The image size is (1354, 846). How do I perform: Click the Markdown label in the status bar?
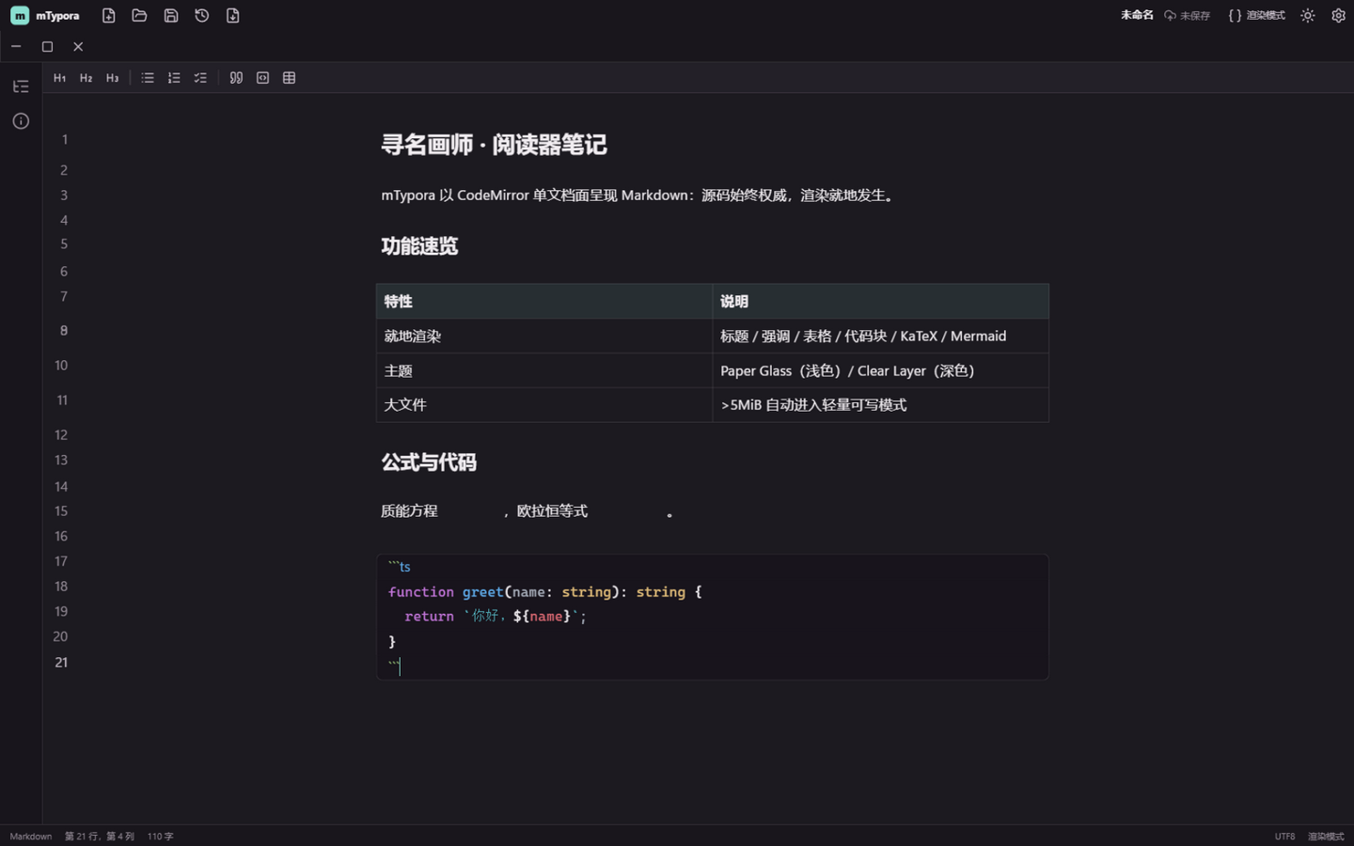31,837
